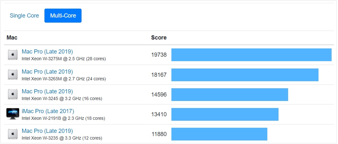Image resolution: width=338 pixels, height=144 pixels.
Task: Click the Score column header
Action: pyautogui.click(x=159, y=38)
